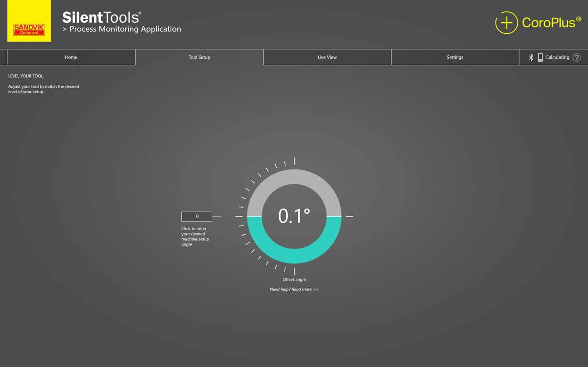Click the 'Adjust your tool to match' instruction text
This screenshot has width=588, height=367.
[44, 89]
